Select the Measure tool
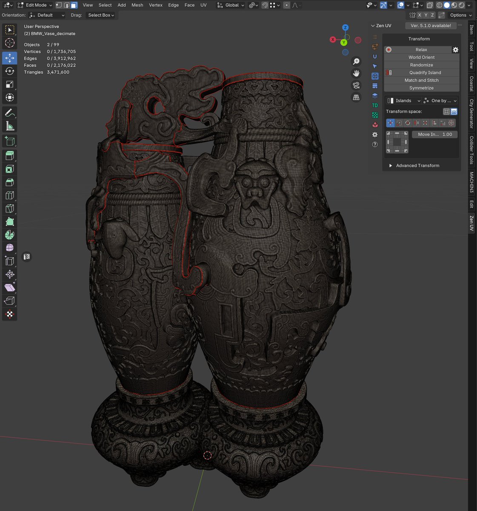The width and height of the screenshot is (477, 511). point(9,126)
